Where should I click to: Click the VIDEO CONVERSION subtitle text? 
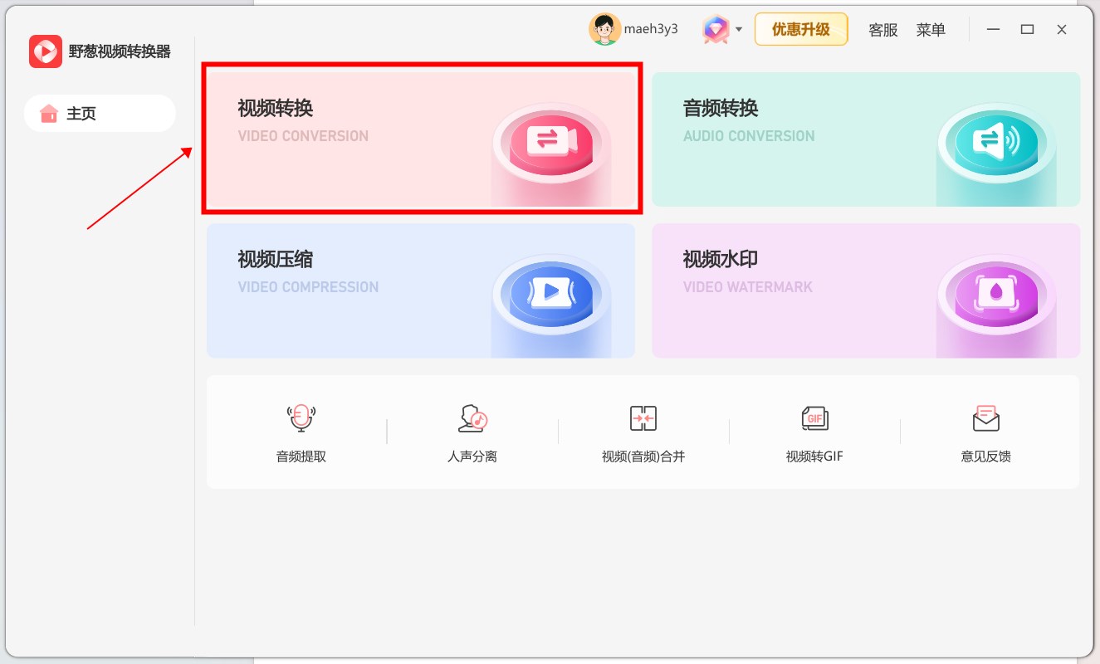tap(303, 136)
